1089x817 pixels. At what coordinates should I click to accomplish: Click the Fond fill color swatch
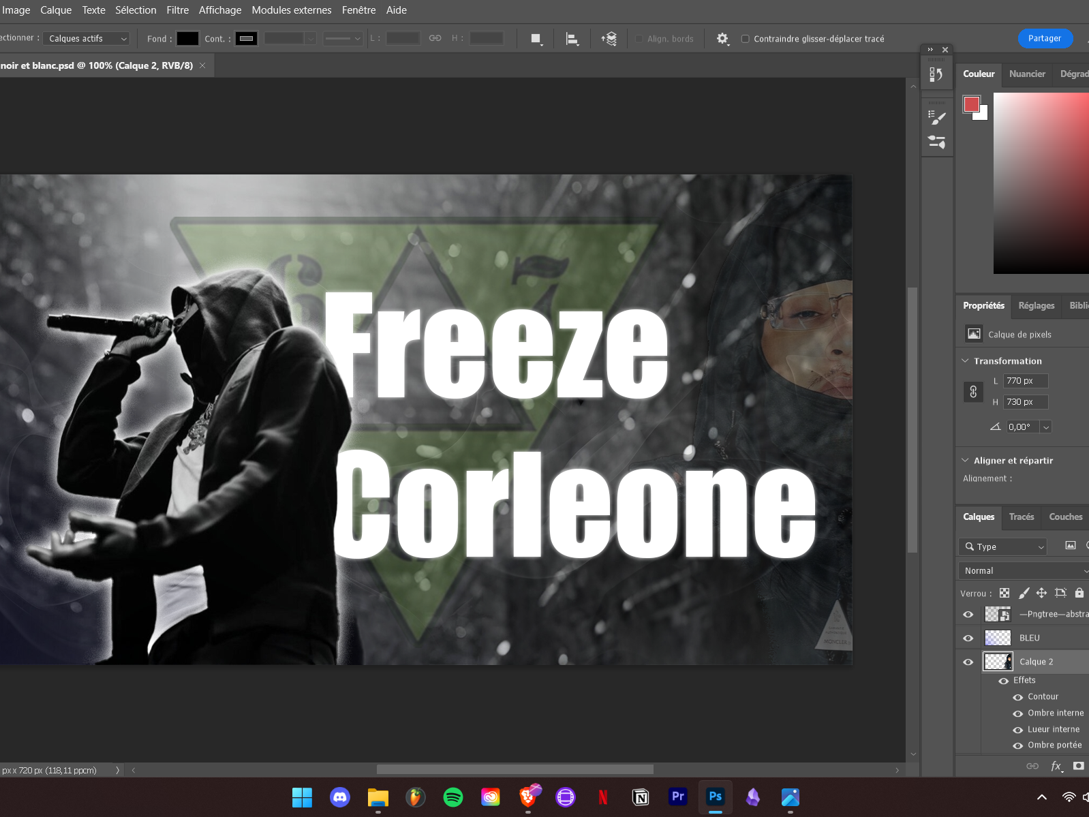point(187,39)
